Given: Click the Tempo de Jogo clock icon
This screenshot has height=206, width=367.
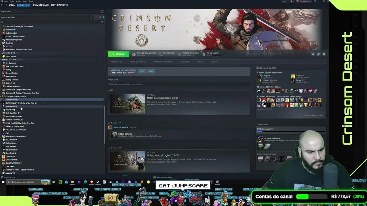Looking at the screenshot, I should point(180,54).
